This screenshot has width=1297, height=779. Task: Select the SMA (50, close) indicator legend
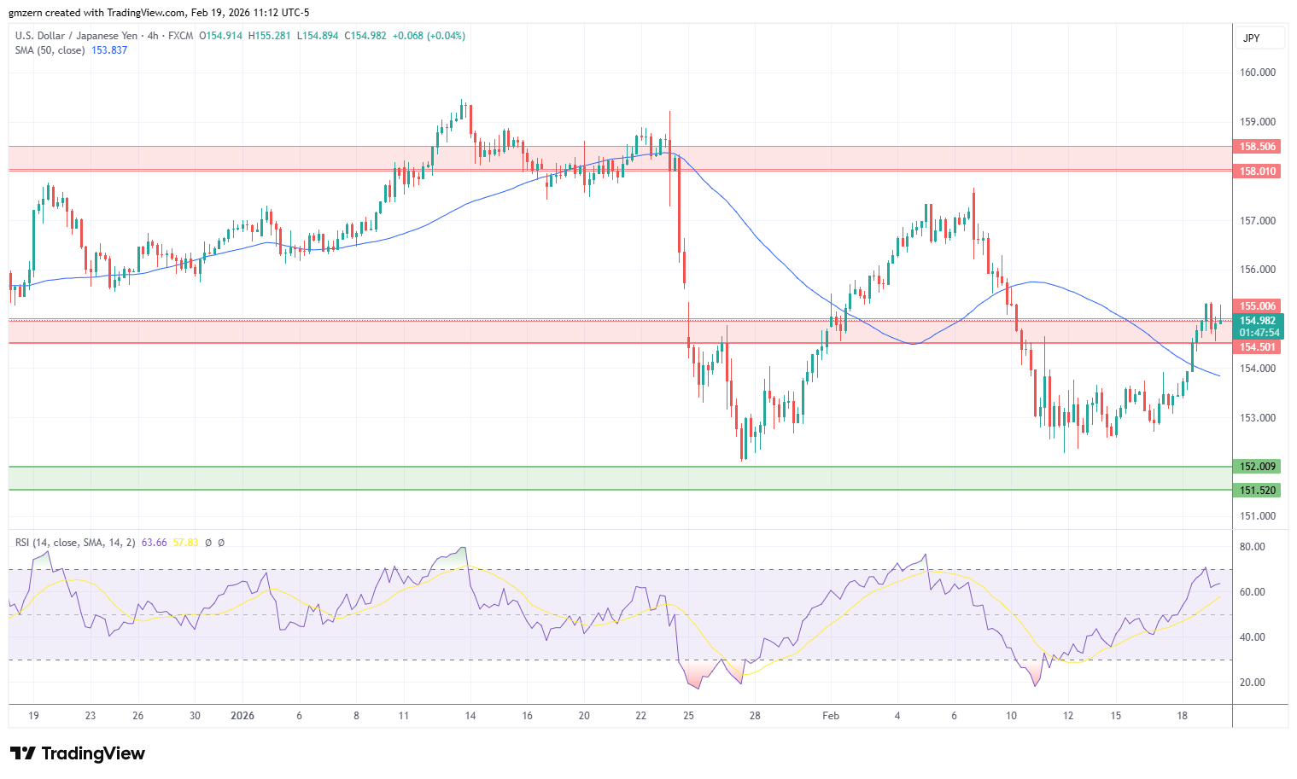[50, 50]
